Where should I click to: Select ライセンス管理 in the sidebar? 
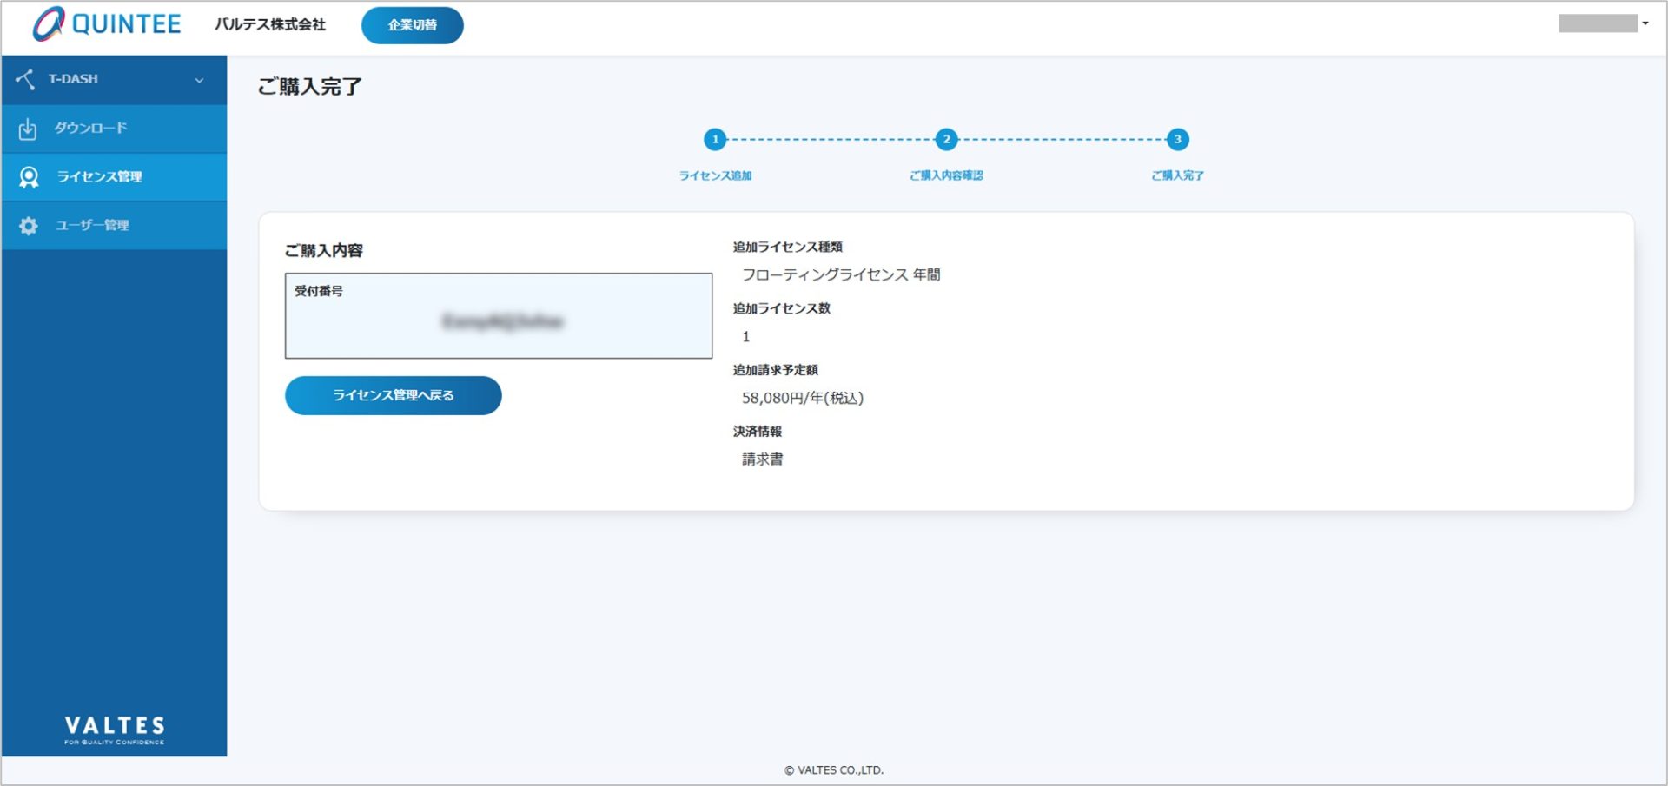[x=99, y=177]
